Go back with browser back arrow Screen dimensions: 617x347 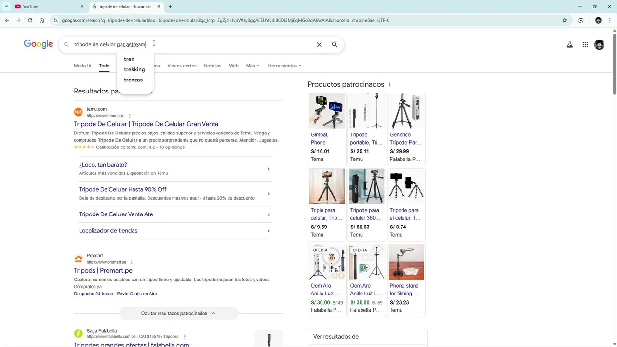[7, 20]
